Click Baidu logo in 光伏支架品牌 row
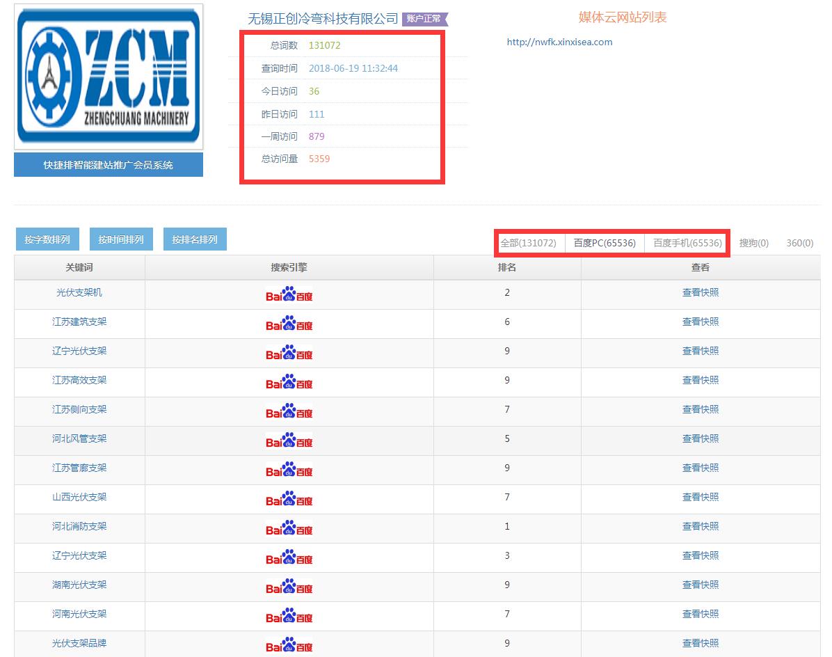832x657 pixels. click(x=289, y=645)
